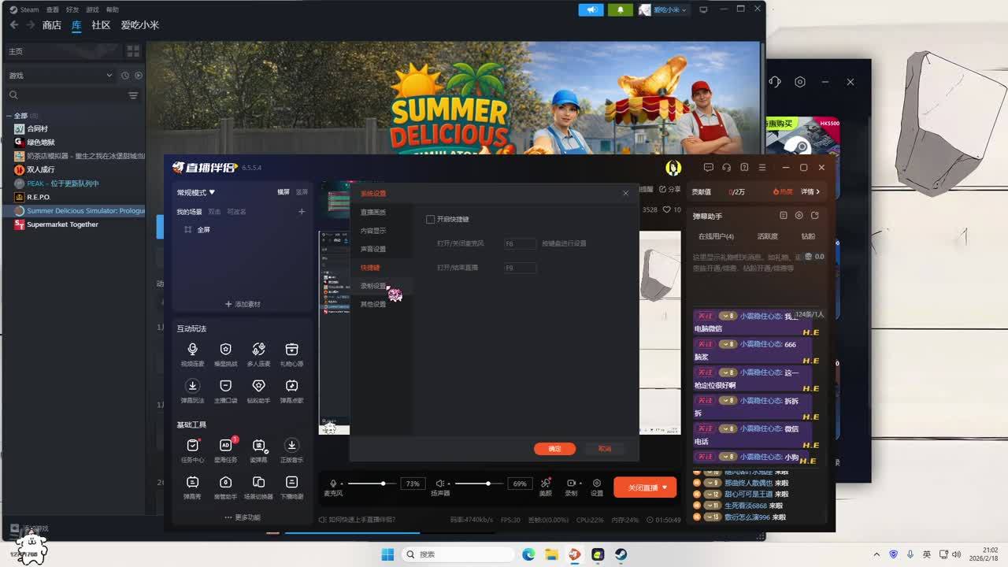Switch to the 活跃度 tab

tap(768, 236)
